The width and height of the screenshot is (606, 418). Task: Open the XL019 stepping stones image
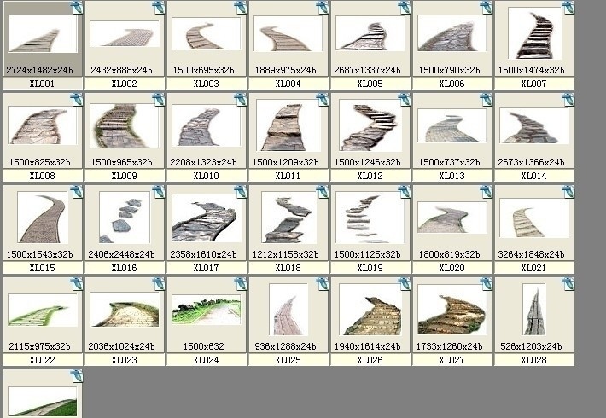(x=370, y=218)
